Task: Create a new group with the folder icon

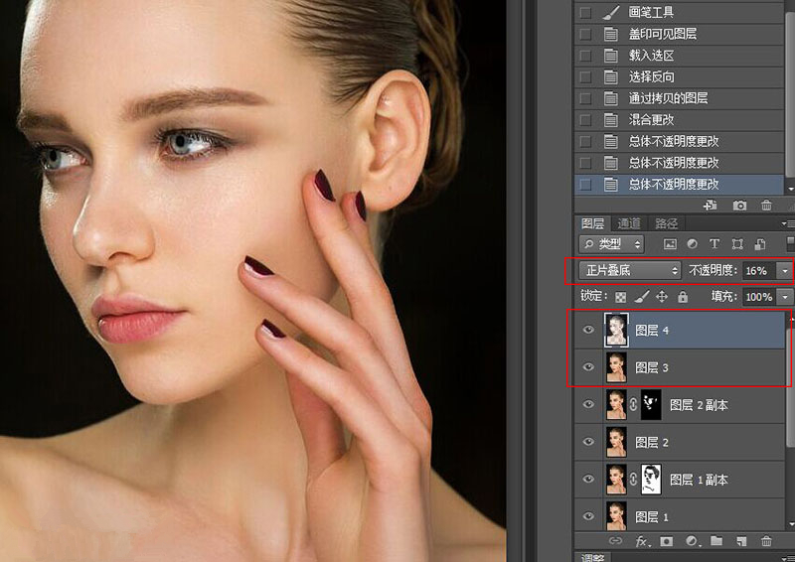Action: (x=716, y=541)
